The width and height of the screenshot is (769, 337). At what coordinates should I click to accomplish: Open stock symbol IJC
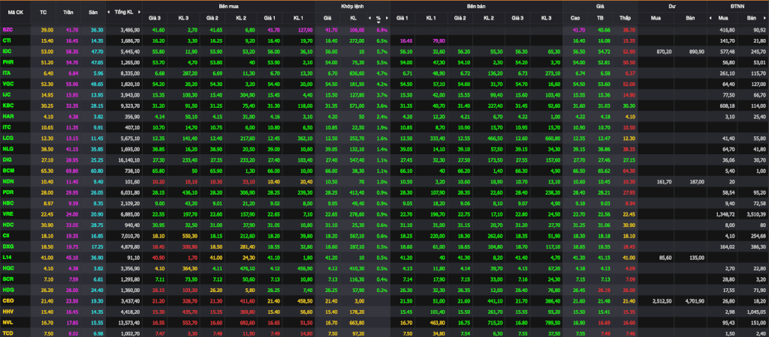tap(7, 94)
